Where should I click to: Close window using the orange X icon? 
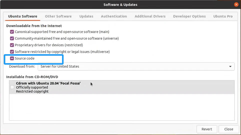point(236,4)
